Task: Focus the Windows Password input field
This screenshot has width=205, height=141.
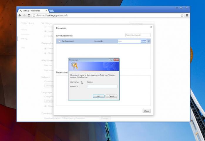Action: pyautogui.click(x=102, y=86)
